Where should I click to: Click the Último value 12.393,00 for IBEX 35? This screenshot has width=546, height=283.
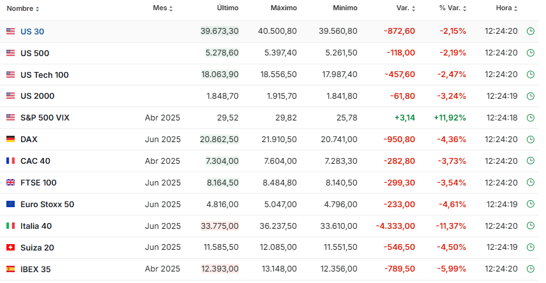click(220, 269)
